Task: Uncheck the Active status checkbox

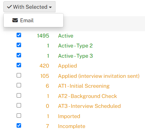Action: pyautogui.click(x=19, y=35)
